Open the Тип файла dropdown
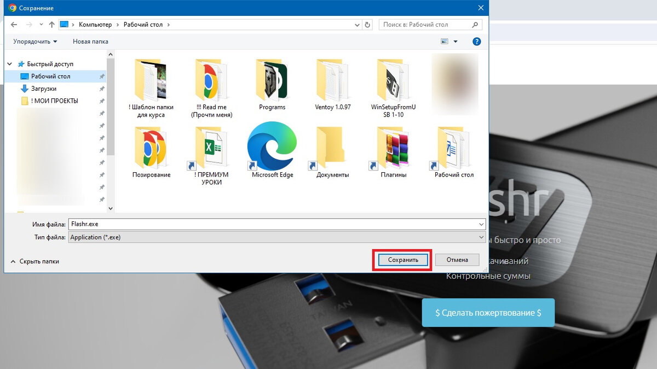The image size is (657, 369). (x=481, y=237)
